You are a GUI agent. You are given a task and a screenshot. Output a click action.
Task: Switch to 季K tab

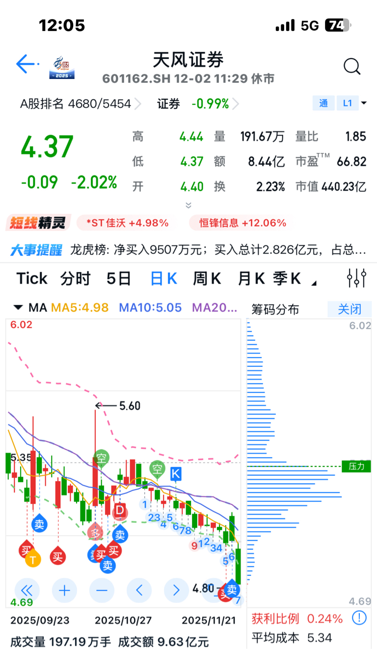(x=287, y=279)
